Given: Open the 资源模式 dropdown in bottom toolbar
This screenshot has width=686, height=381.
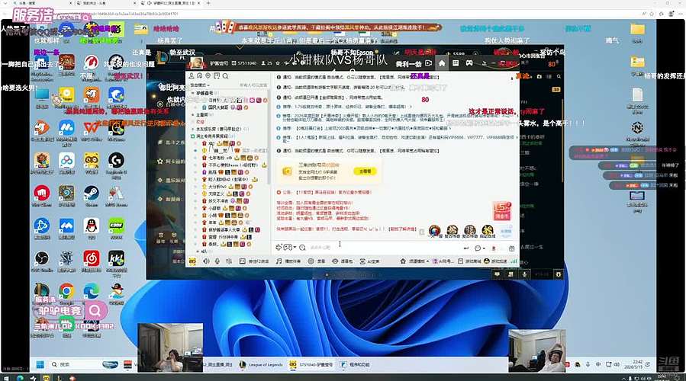Looking at the screenshot, I should click(x=415, y=261).
